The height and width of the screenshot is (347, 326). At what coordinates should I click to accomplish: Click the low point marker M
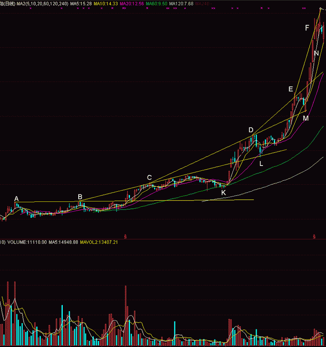click(306, 118)
